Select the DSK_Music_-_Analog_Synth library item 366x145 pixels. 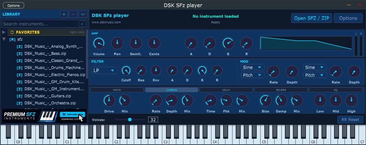pyautogui.click(x=54, y=46)
